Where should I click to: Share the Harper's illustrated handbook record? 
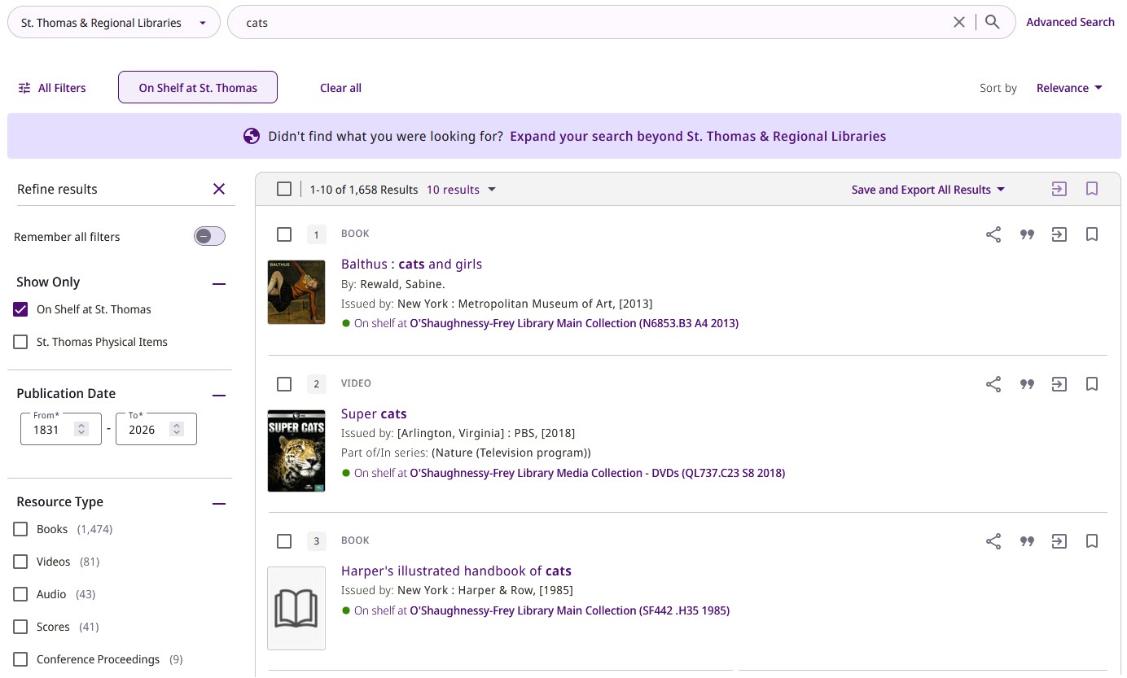pyautogui.click(x=993, y=541)
